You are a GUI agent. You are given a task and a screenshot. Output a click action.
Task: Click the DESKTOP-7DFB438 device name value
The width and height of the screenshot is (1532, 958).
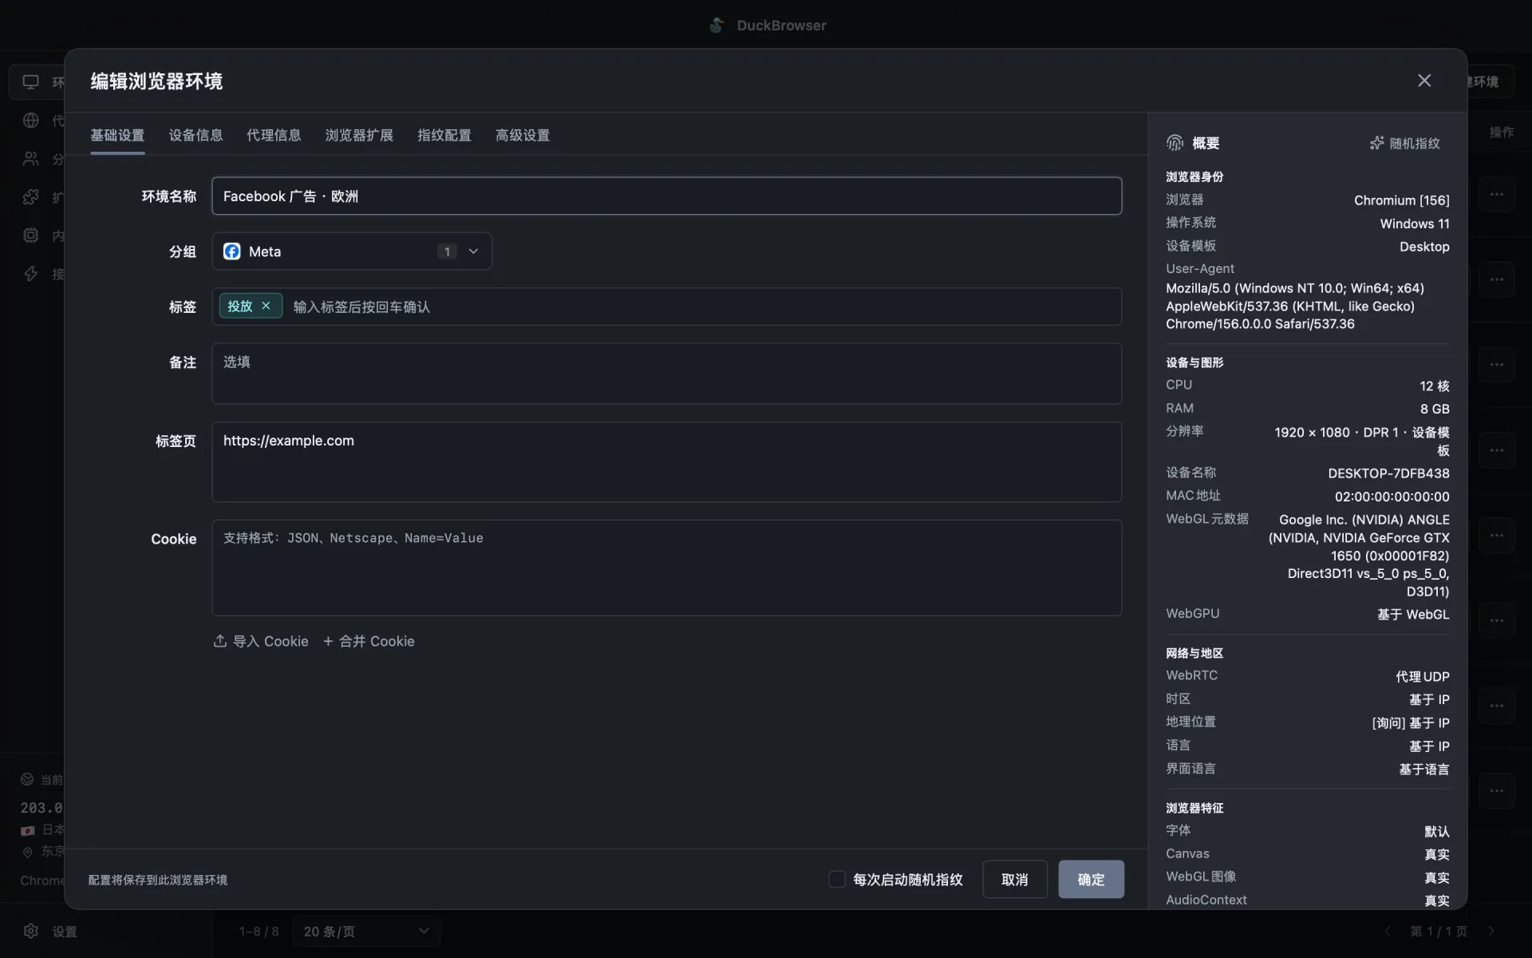pyautogui.click(x=1388, y=473)
